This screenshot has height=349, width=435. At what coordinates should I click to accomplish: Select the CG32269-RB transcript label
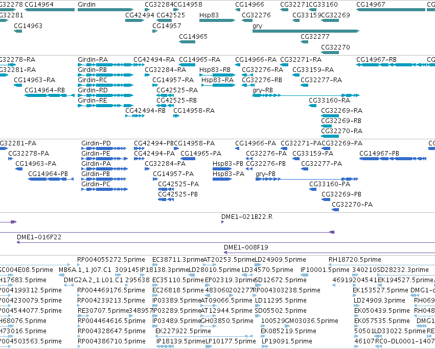341,121
